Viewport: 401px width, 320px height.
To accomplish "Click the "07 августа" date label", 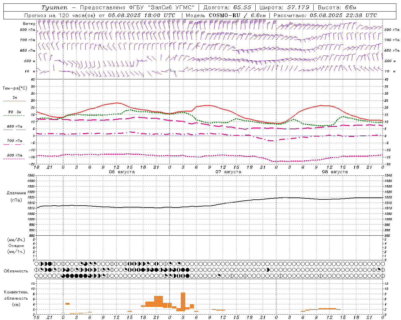I will [x=228, y=172].
